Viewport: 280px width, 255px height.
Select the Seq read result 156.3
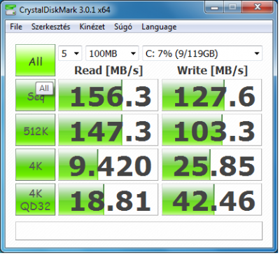(x=108, y=95)
